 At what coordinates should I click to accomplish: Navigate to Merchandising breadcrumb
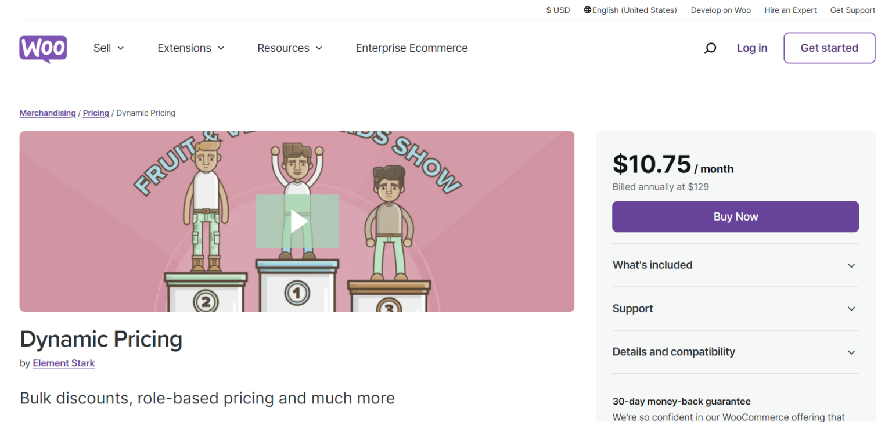point(48,113)
